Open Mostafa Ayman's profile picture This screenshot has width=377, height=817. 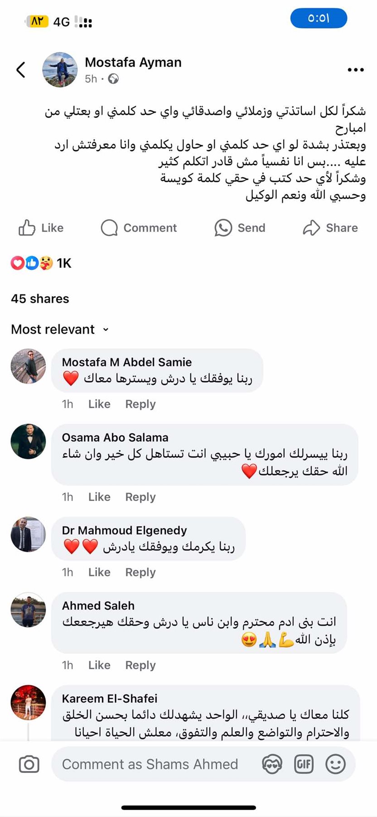pos(60,70)
